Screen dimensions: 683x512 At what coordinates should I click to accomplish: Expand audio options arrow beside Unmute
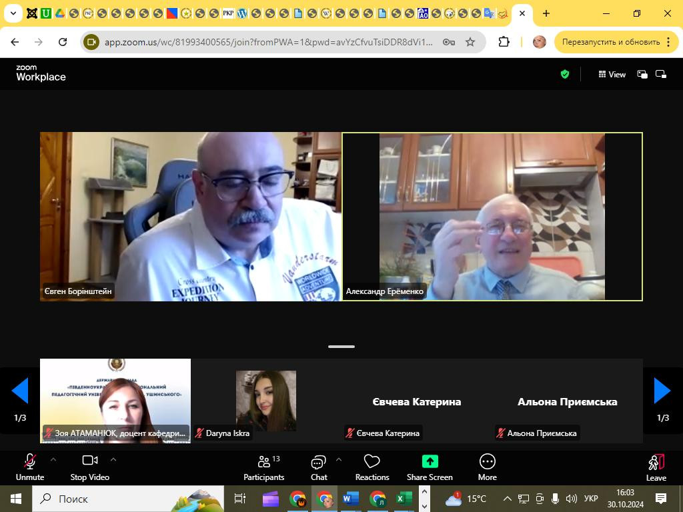53,459
